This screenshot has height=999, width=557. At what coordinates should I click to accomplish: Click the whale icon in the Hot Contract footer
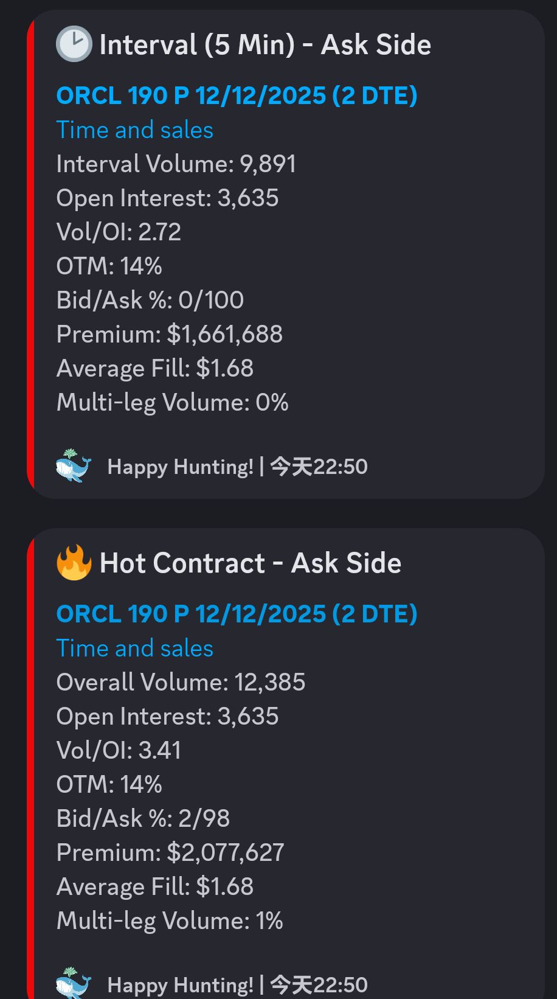coord(74,983)
